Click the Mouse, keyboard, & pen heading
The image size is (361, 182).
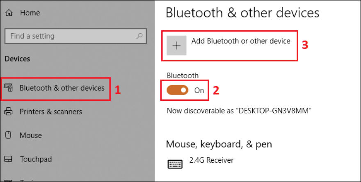click(x=219, y=144)
